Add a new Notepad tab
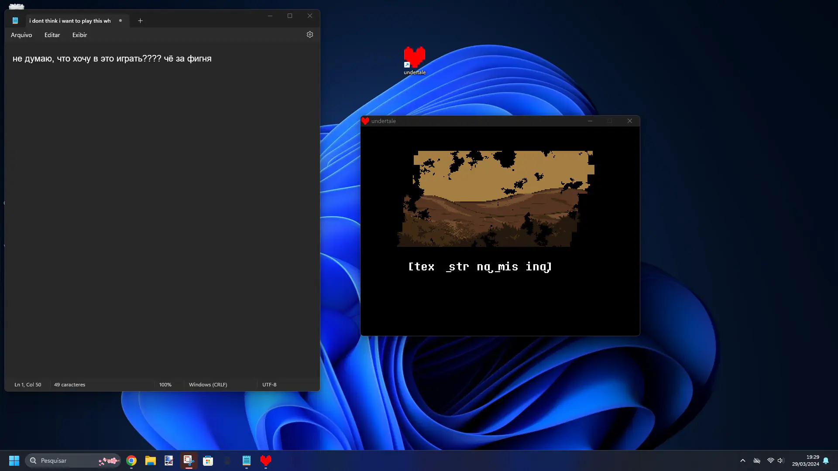 [x=140, y=20]
